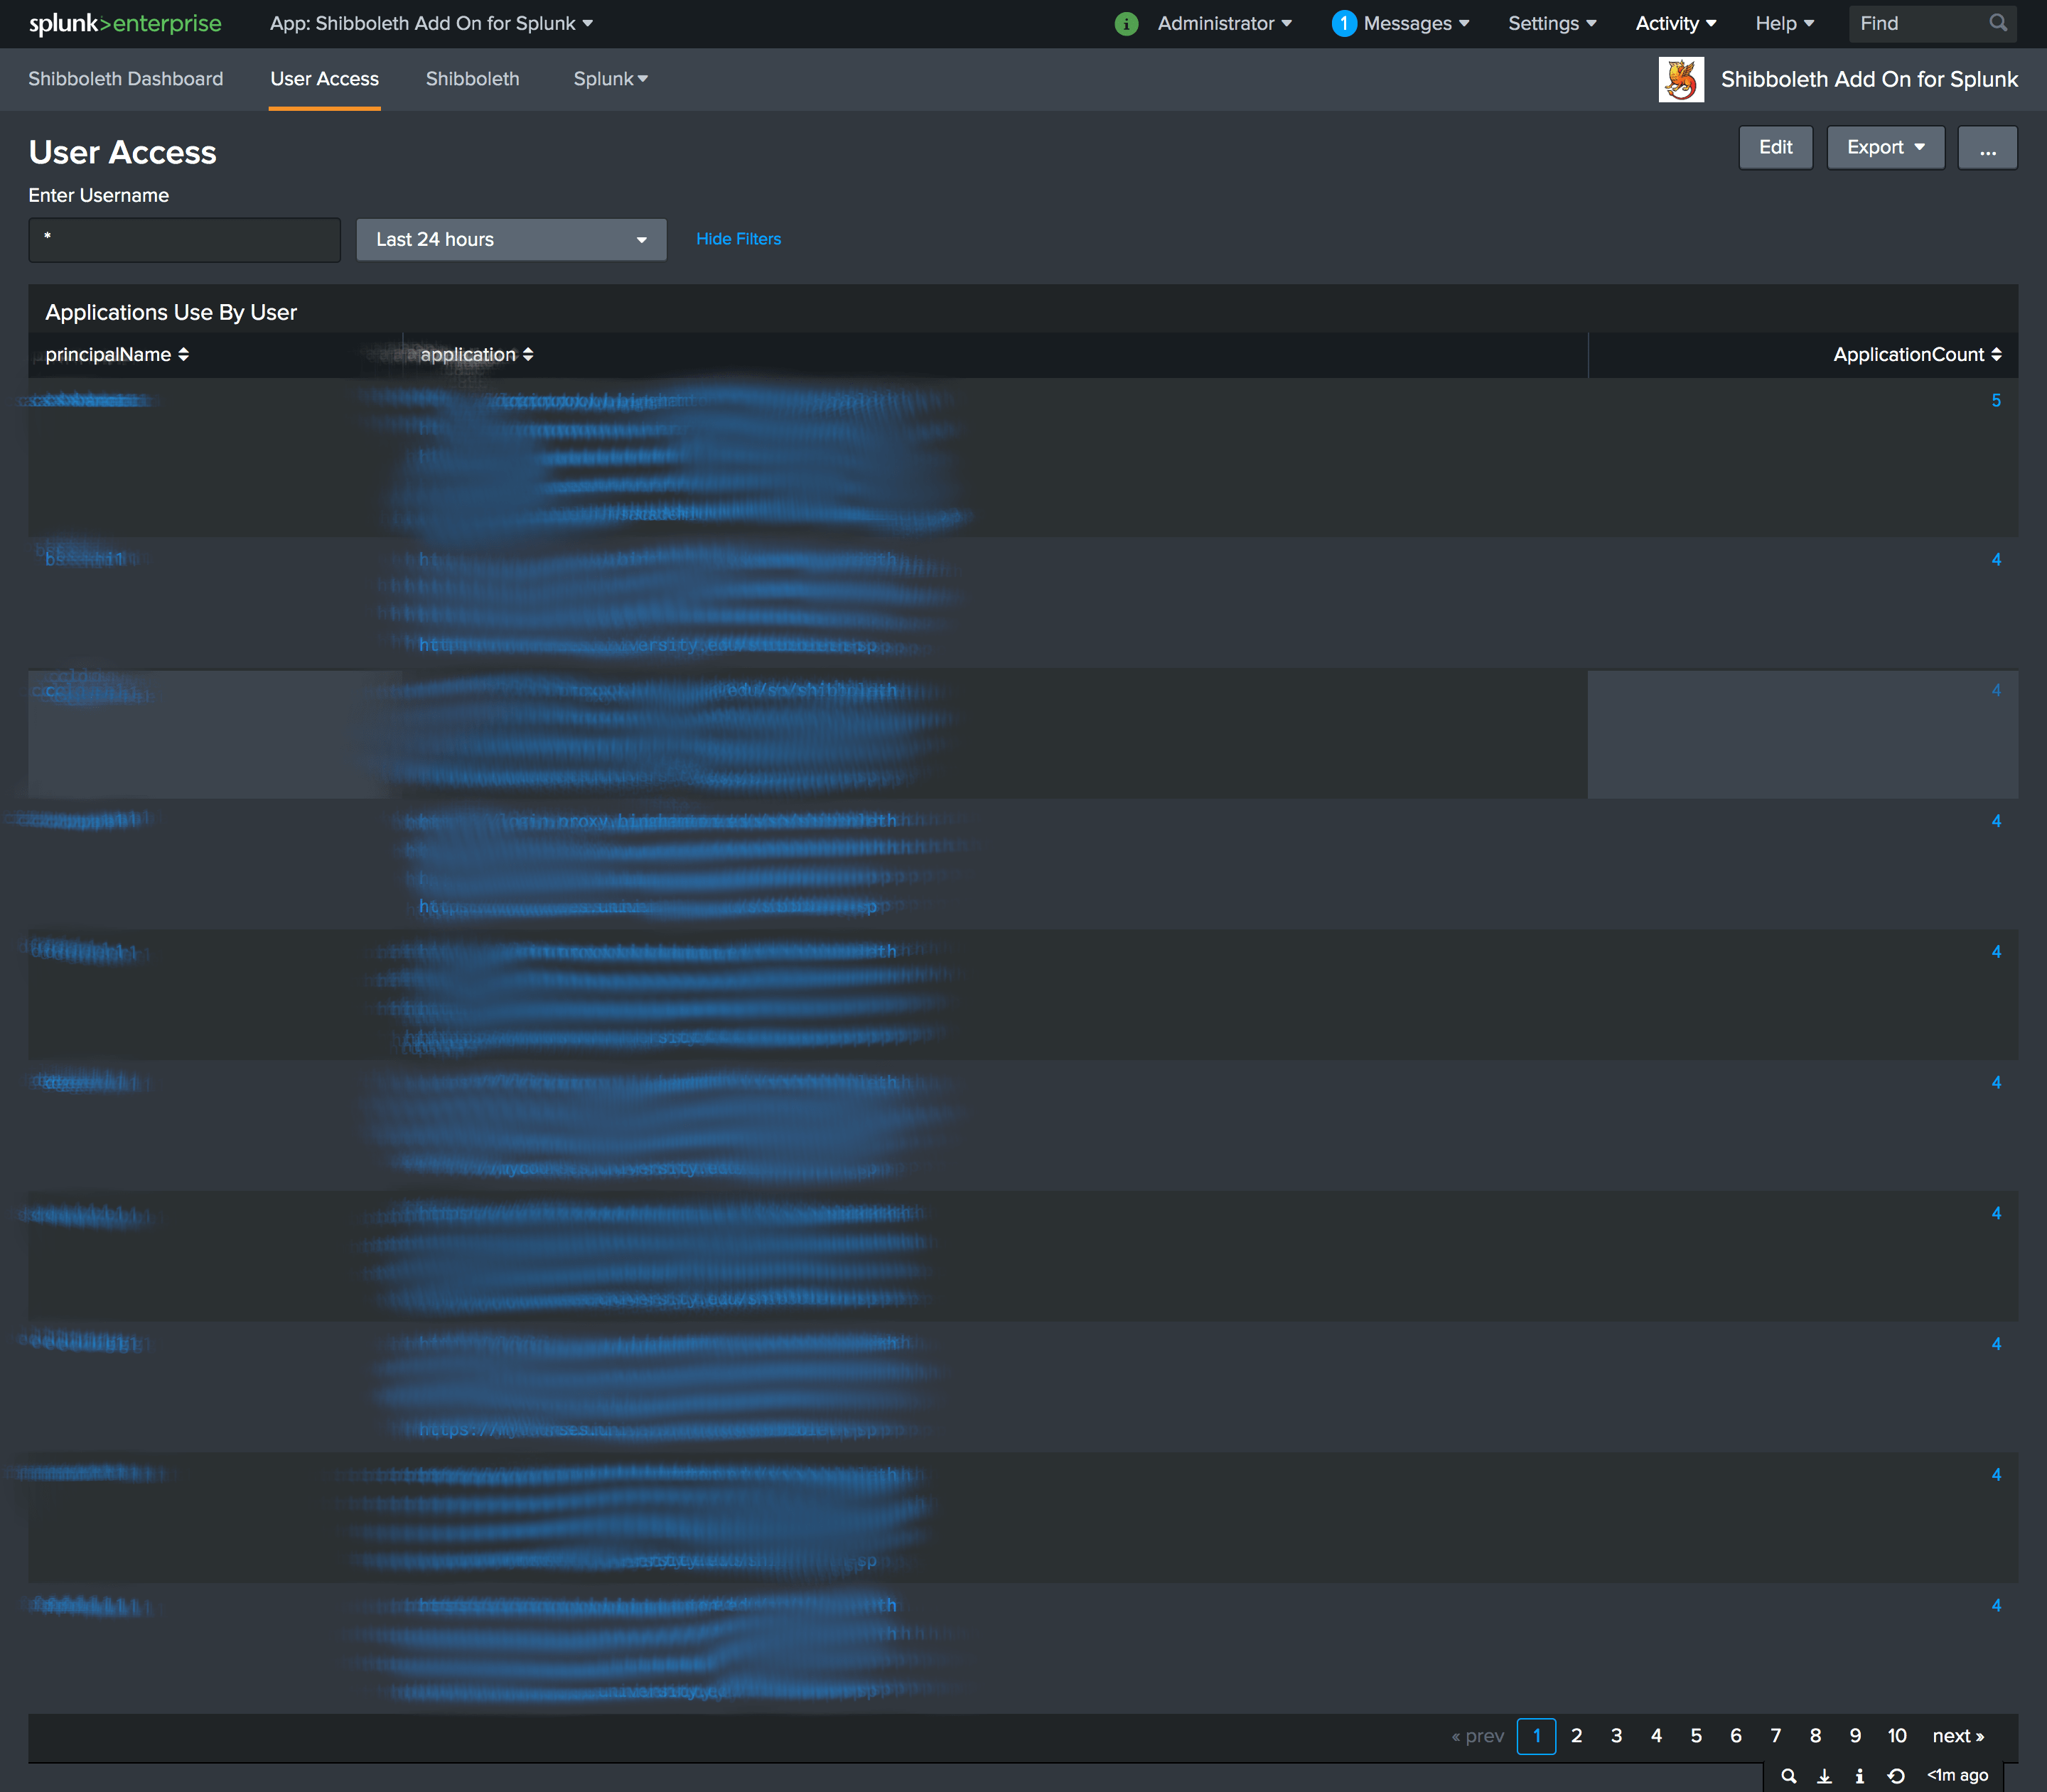Click the Hide Filters link
This screenshot has height=1792, width=2047.
click(738, 239)
